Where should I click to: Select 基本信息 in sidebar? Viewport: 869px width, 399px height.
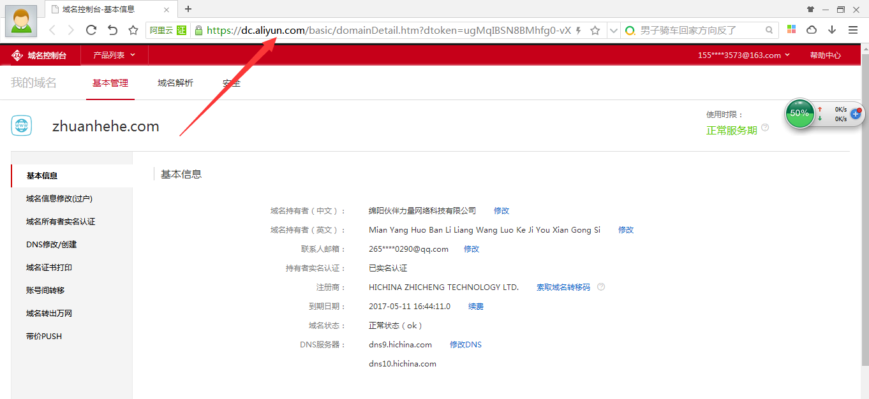point(72,176)
